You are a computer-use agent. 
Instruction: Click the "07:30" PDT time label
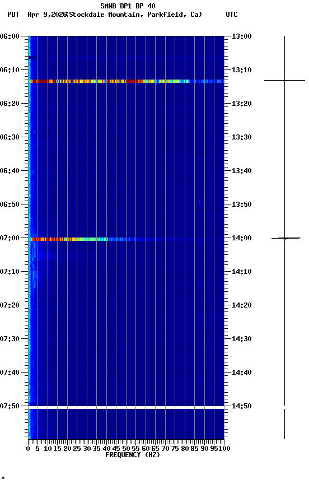pyautogui.click(x=10, y=339)
